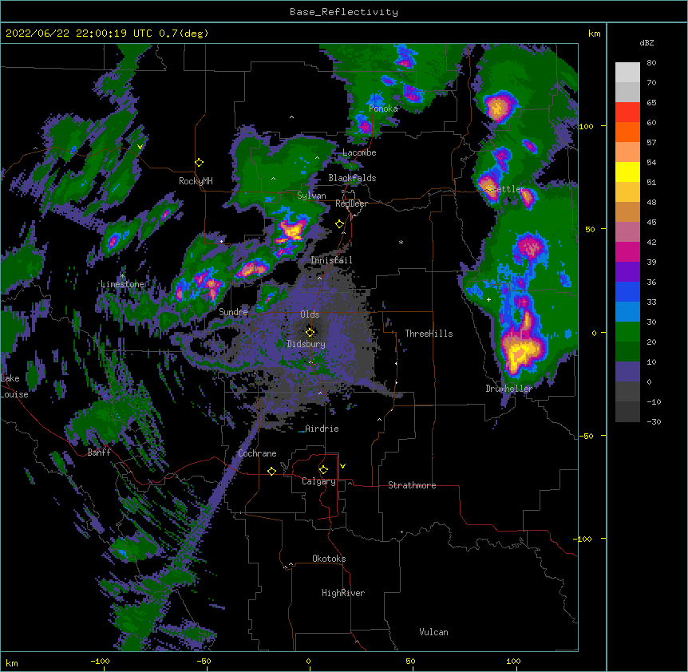Screen dimensions: 688x672
Task: Click the Sylvan label
Action: (311, 196)
